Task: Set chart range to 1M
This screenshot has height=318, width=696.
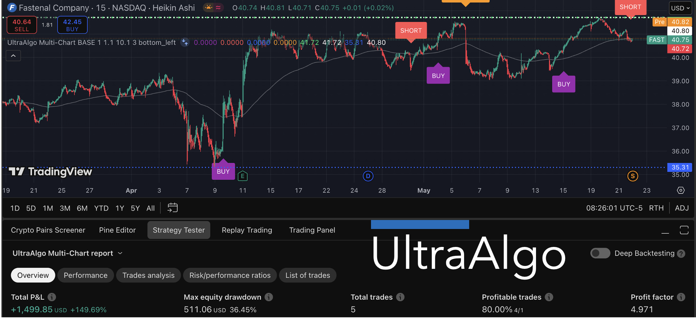Action: pyautogui.click(x=48, y=208)
